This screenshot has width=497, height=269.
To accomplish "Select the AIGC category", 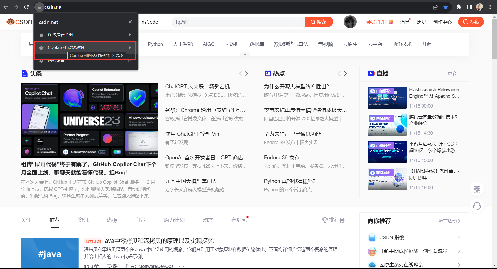I will [208, 44].
